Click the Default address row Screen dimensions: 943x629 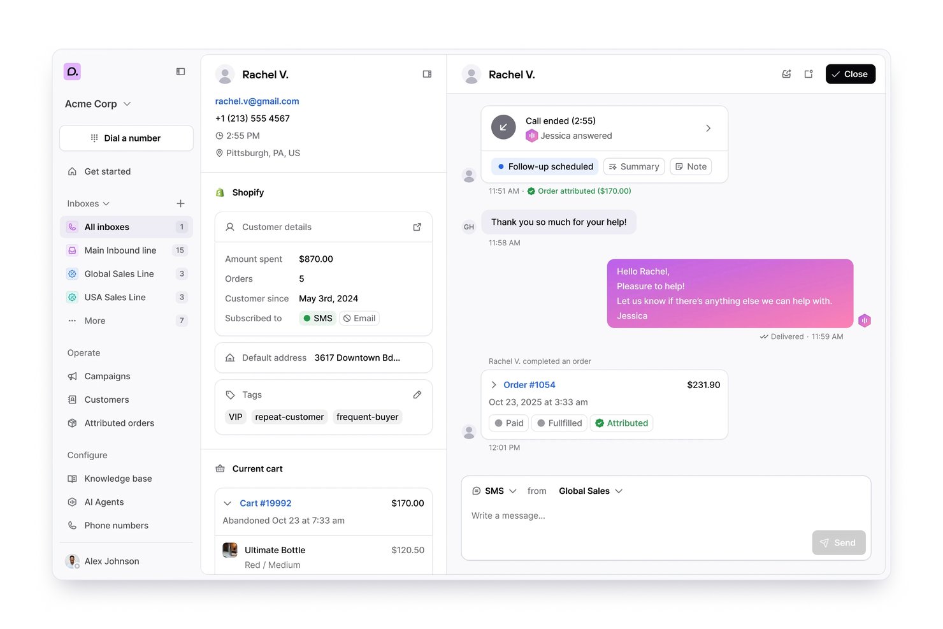pos(324,358)
